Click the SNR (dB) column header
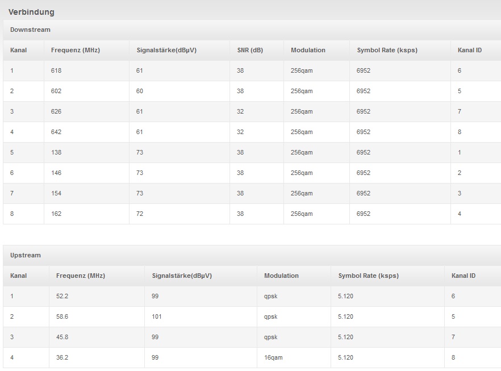Image resolution: width=501 pixels, height=371 pixels. click(250, 50)
